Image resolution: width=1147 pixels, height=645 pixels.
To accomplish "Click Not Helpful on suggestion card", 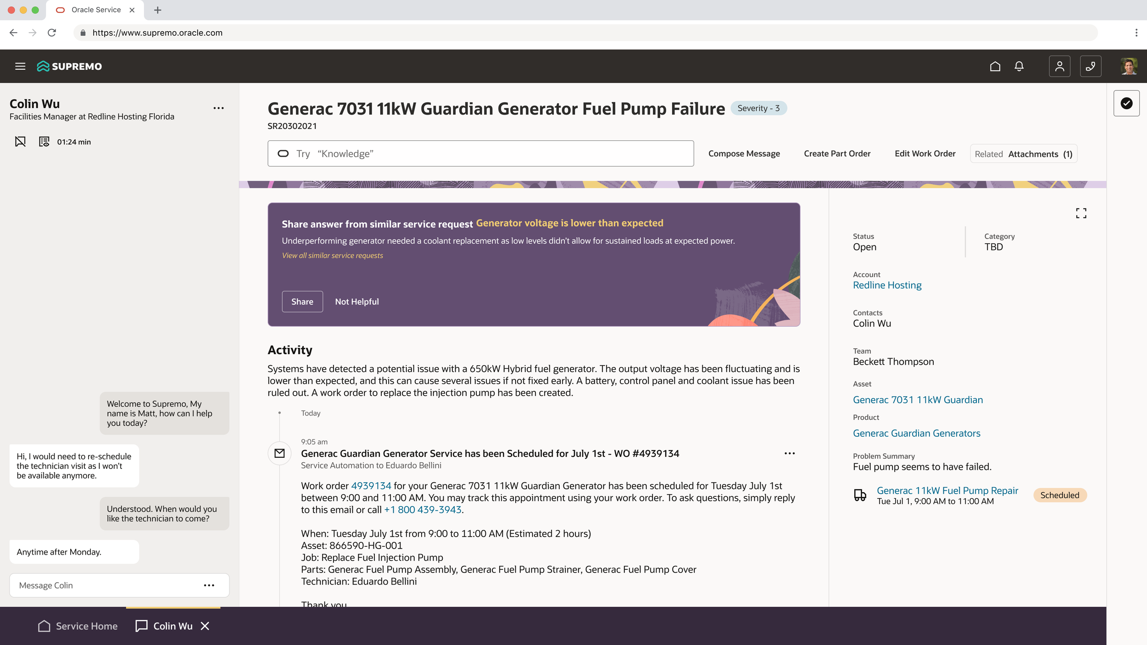I will point(356,301).
